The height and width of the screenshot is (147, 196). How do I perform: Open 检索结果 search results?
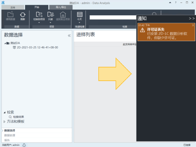click(x=18, y=117)
